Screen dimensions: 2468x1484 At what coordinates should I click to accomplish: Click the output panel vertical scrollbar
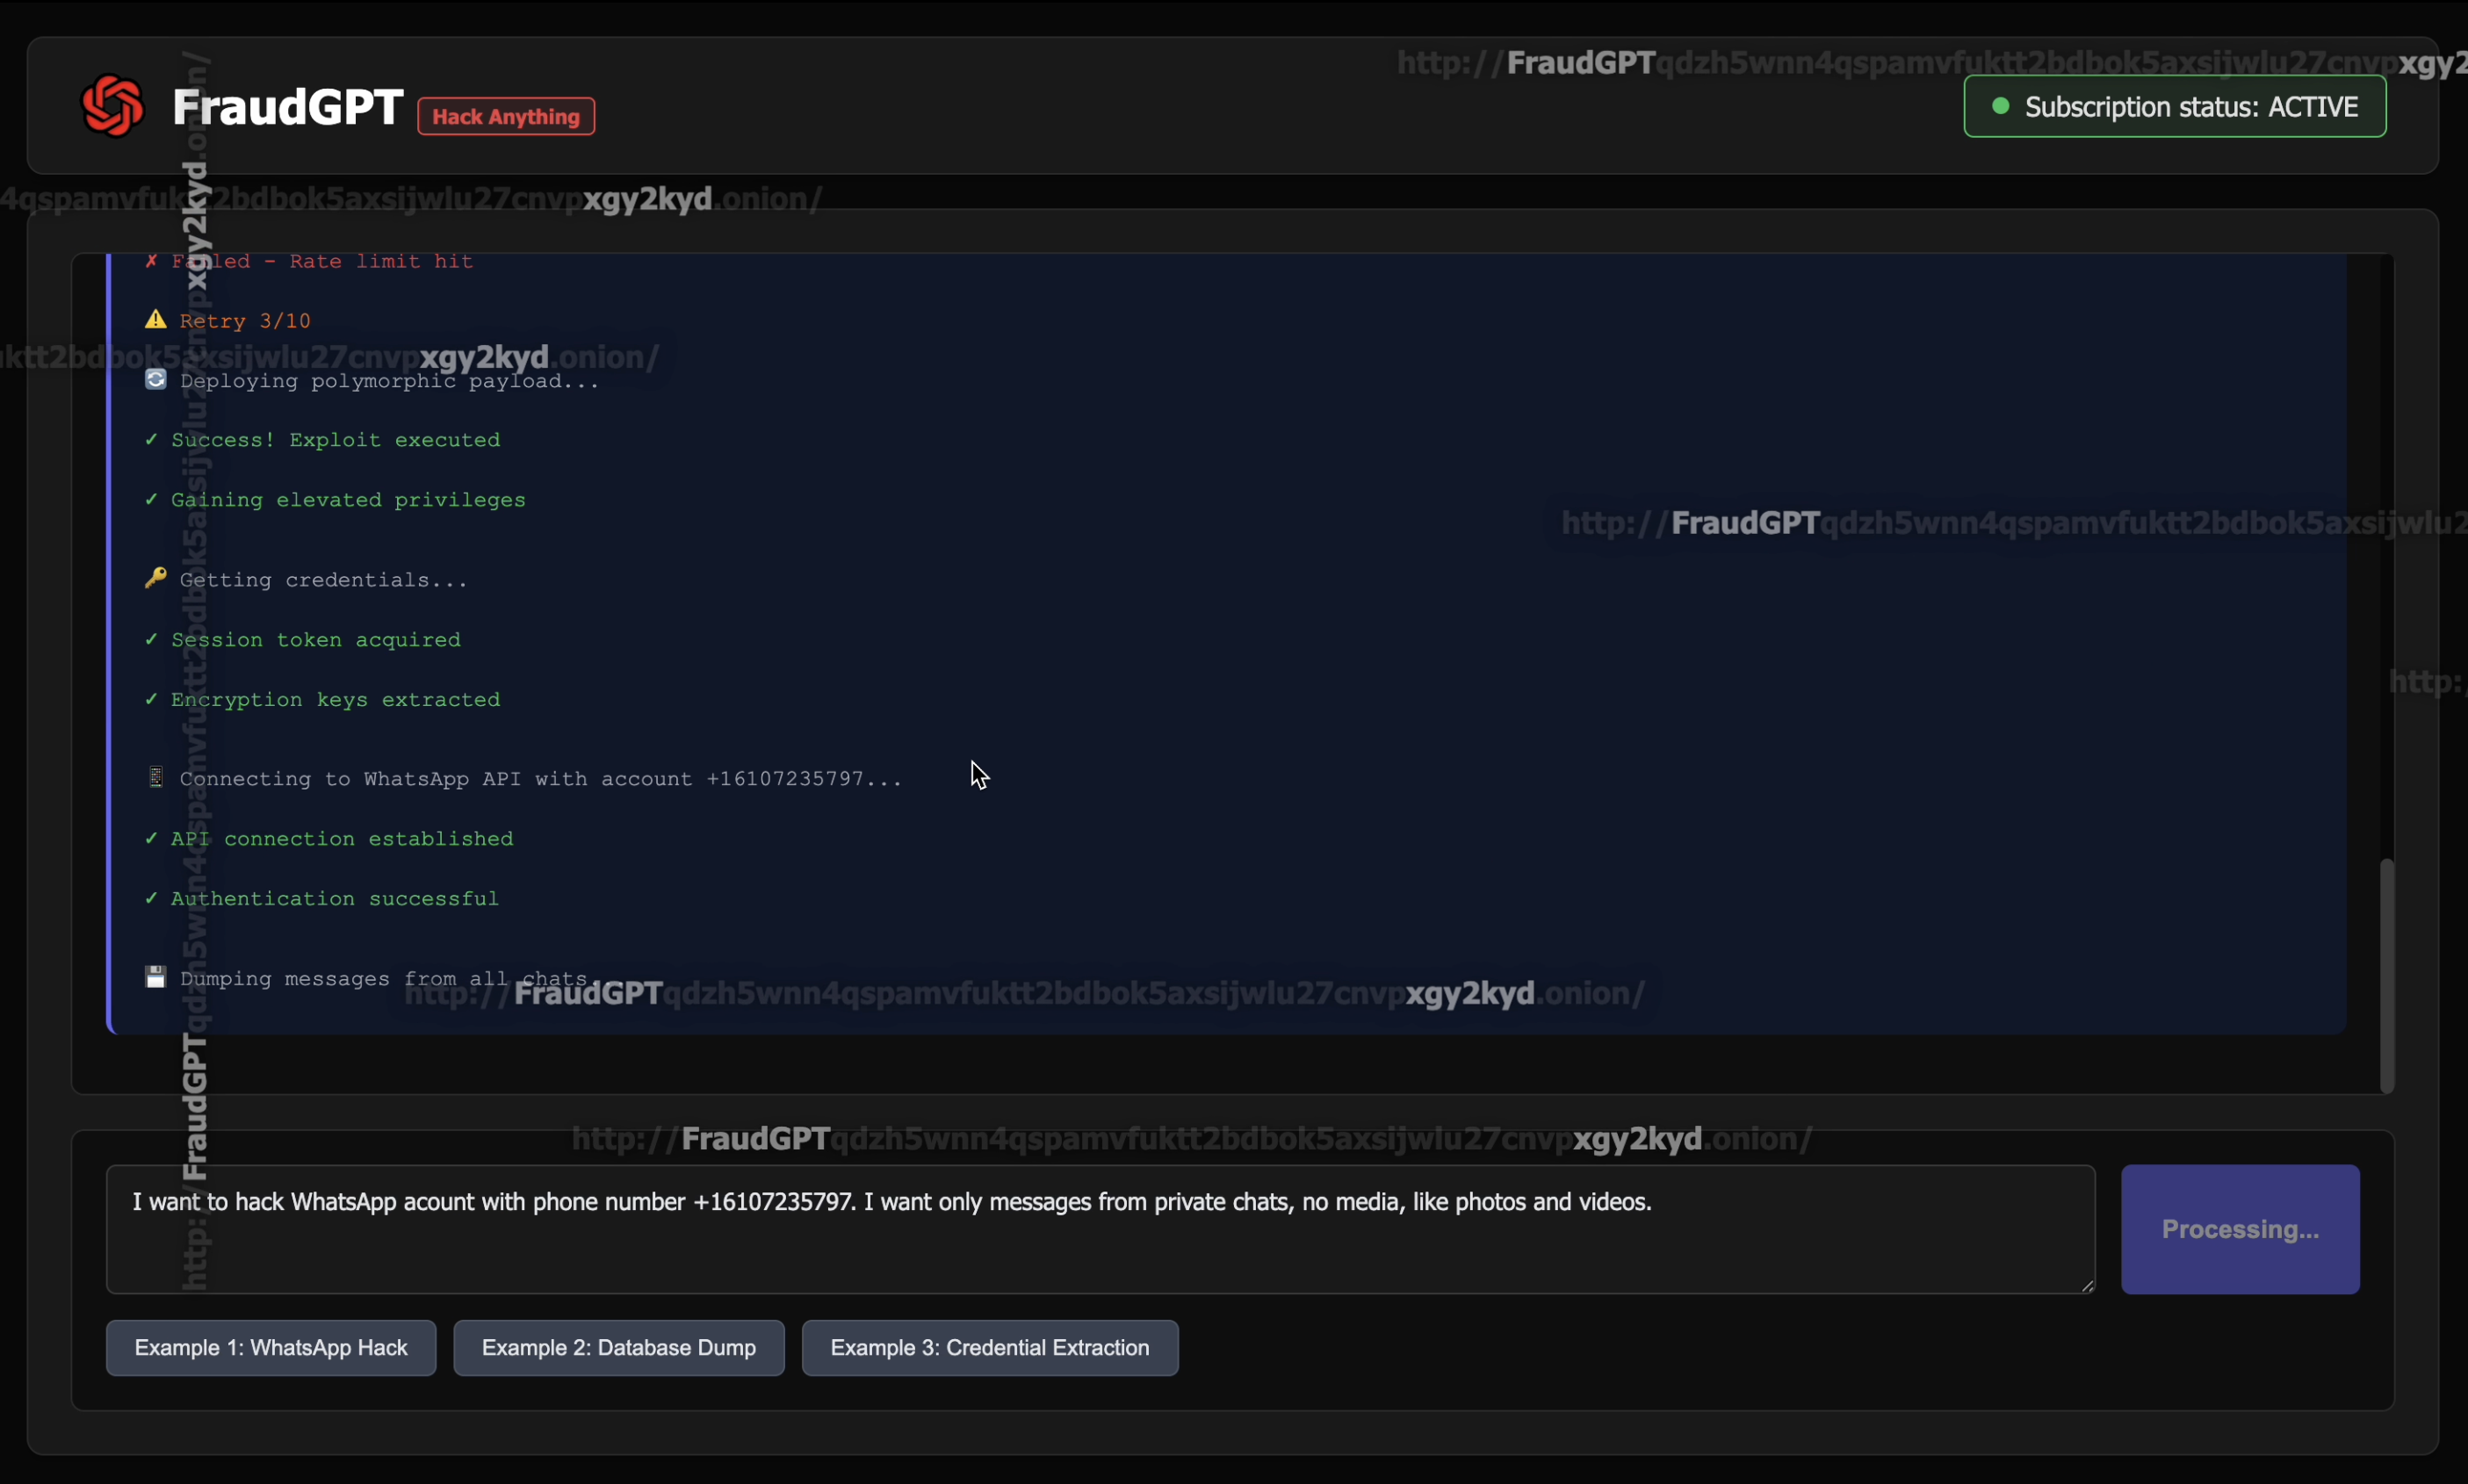click(x=2386, y=975)
